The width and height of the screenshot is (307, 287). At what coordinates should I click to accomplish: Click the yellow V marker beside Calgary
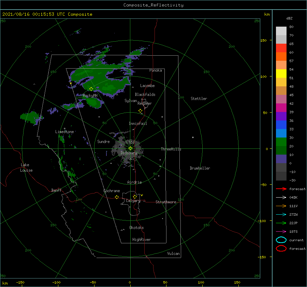142,195
